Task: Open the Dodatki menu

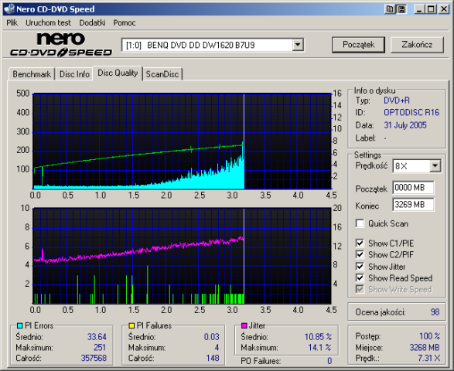Action: click(92, 22)
